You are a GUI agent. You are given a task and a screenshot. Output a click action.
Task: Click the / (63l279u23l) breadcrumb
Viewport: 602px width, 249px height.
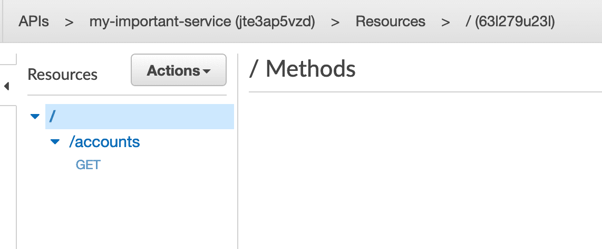coord(510,22)
